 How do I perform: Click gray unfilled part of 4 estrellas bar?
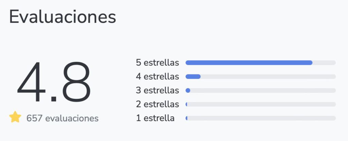coord(268,76)
